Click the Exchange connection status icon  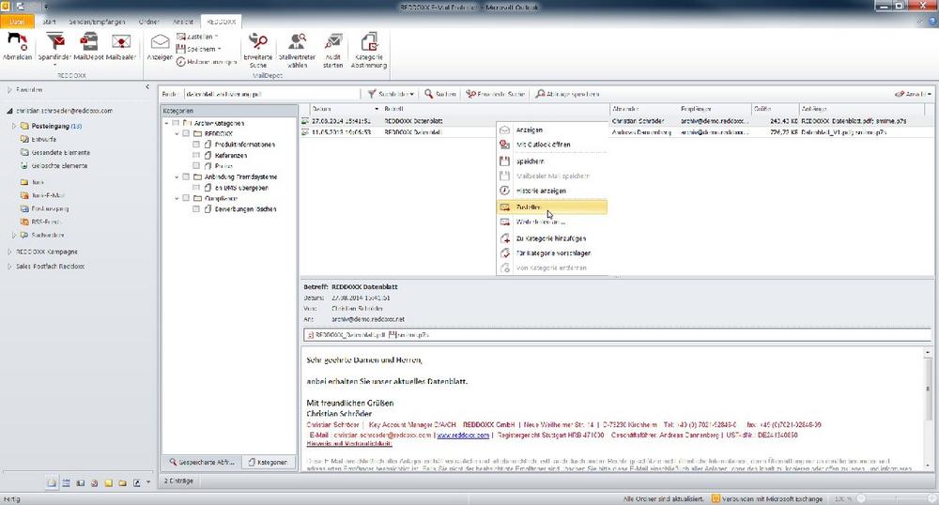point(715,498)
